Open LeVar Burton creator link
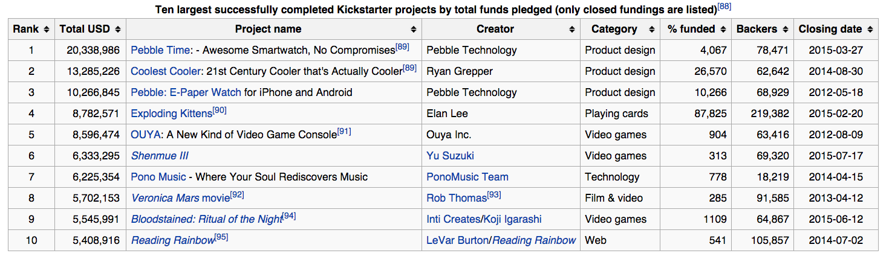This screenshot has height=259, width=892. pyautogui.click(x=457, y=240)
